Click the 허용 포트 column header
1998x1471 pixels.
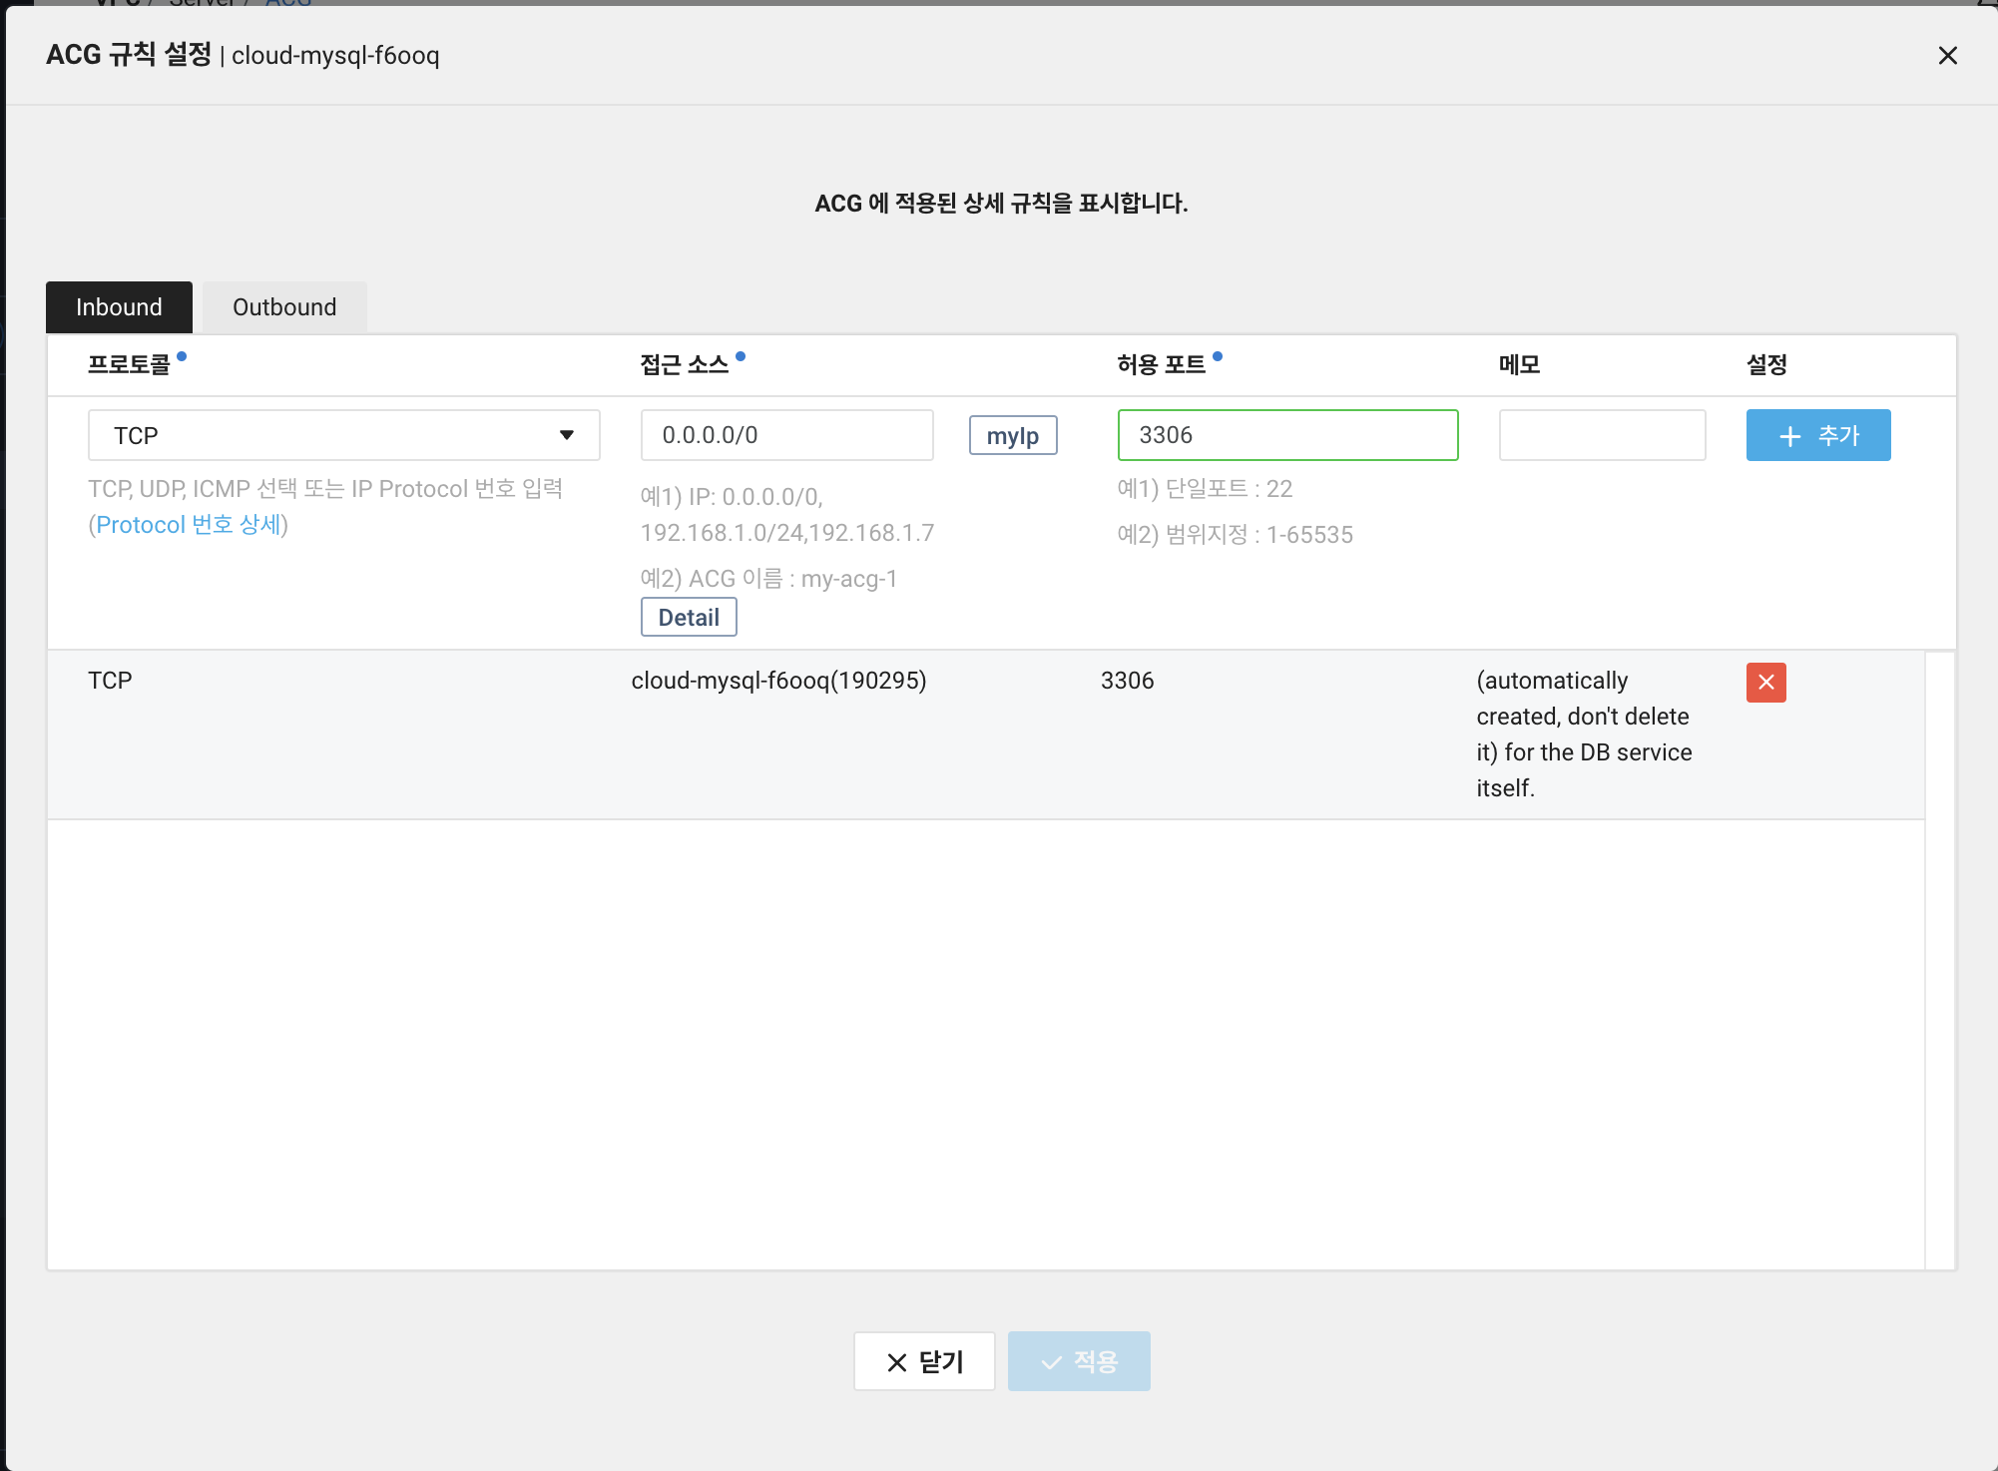pos(1161,365)
